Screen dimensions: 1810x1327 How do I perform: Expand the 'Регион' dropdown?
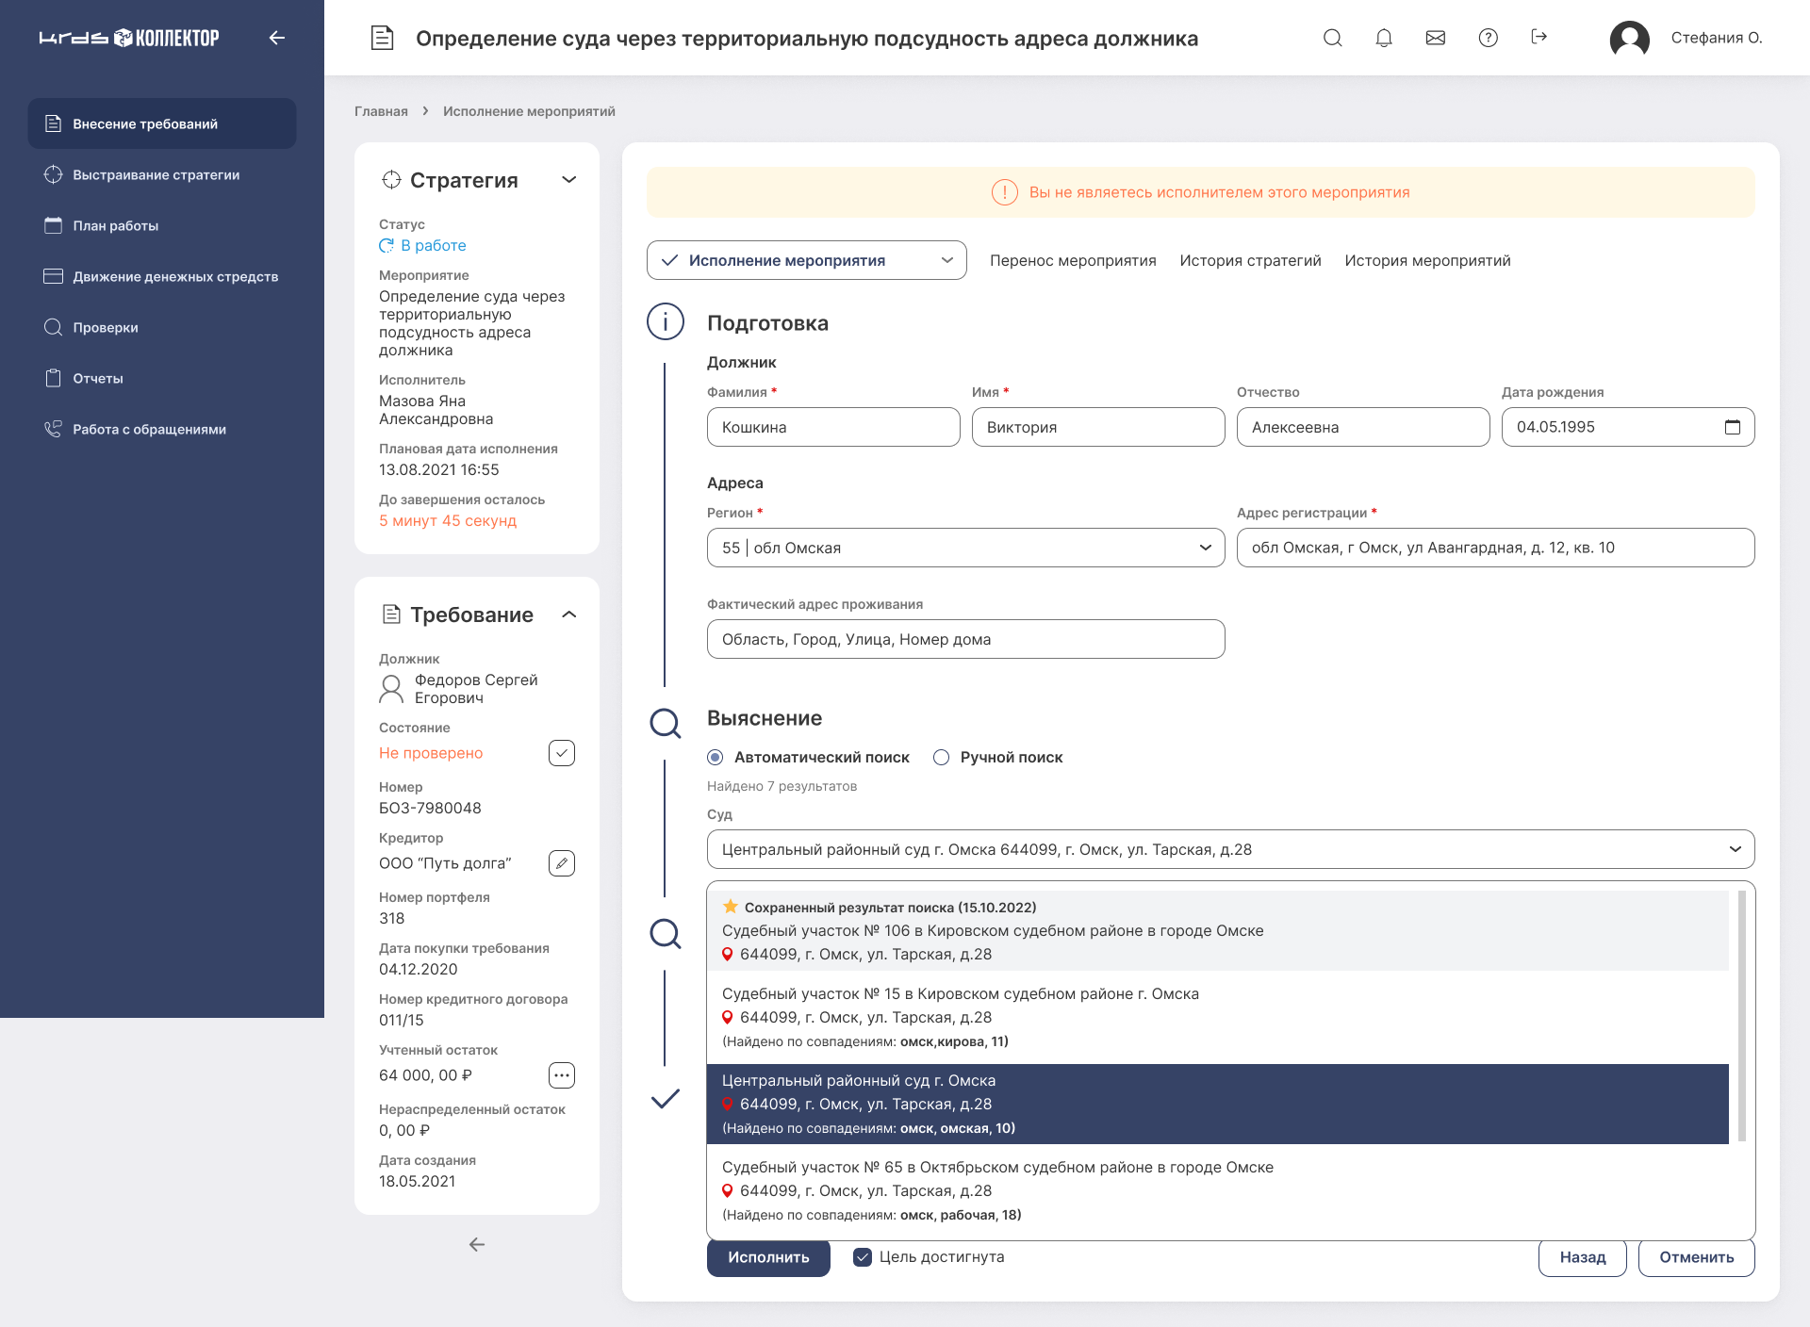[x=1205, y=548]
